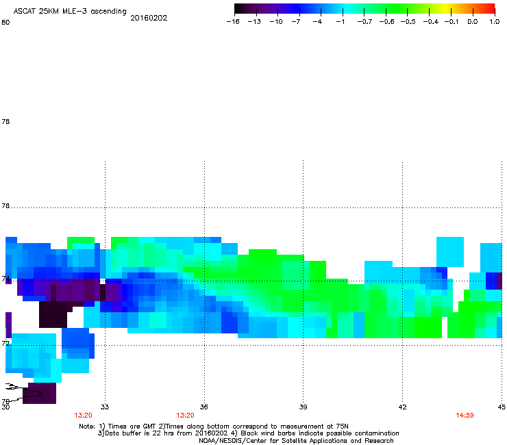Click the "1.0" color scale label
The width and height of the screenshot is (507, 445).
[x=495, y=22]
